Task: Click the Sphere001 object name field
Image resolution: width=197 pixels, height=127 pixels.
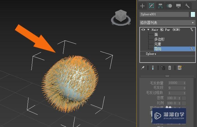Action: pyautogui.click(x=164, y=14)
